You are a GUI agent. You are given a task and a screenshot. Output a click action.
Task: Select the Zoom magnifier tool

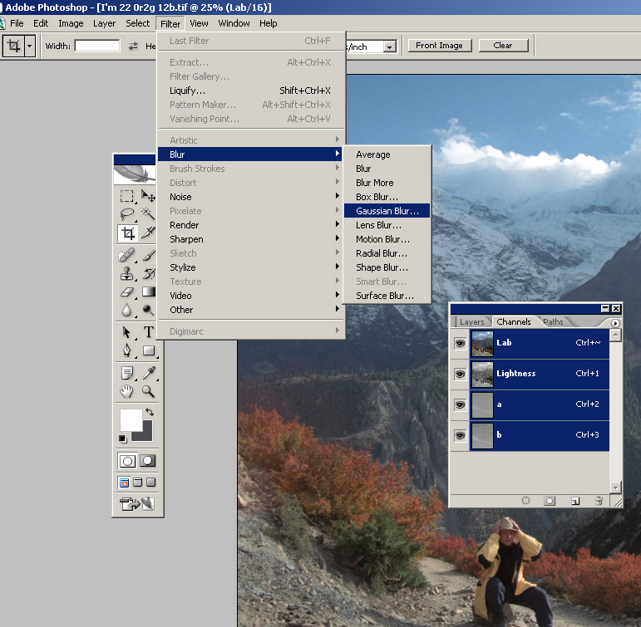pyautogui.click(x=149, y=390)
